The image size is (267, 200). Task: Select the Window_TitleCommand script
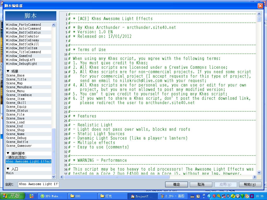click(x=28, y=52)
